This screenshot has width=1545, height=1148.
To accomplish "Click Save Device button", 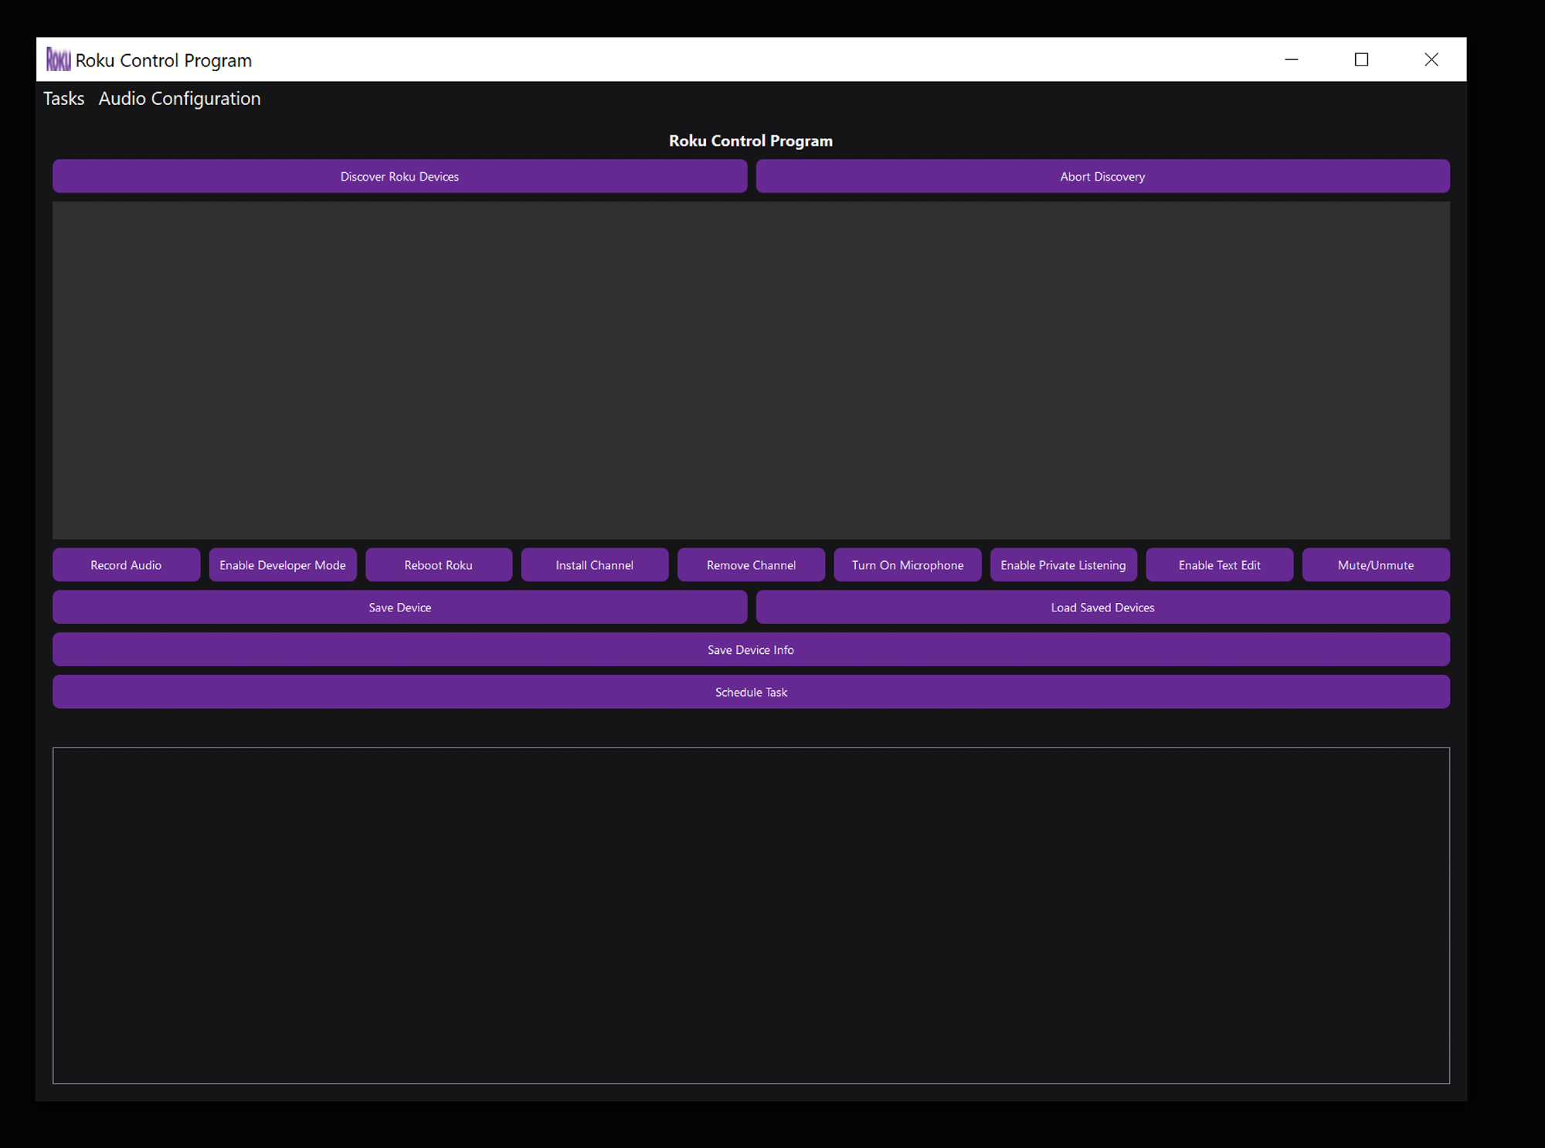I will point(399,608).
